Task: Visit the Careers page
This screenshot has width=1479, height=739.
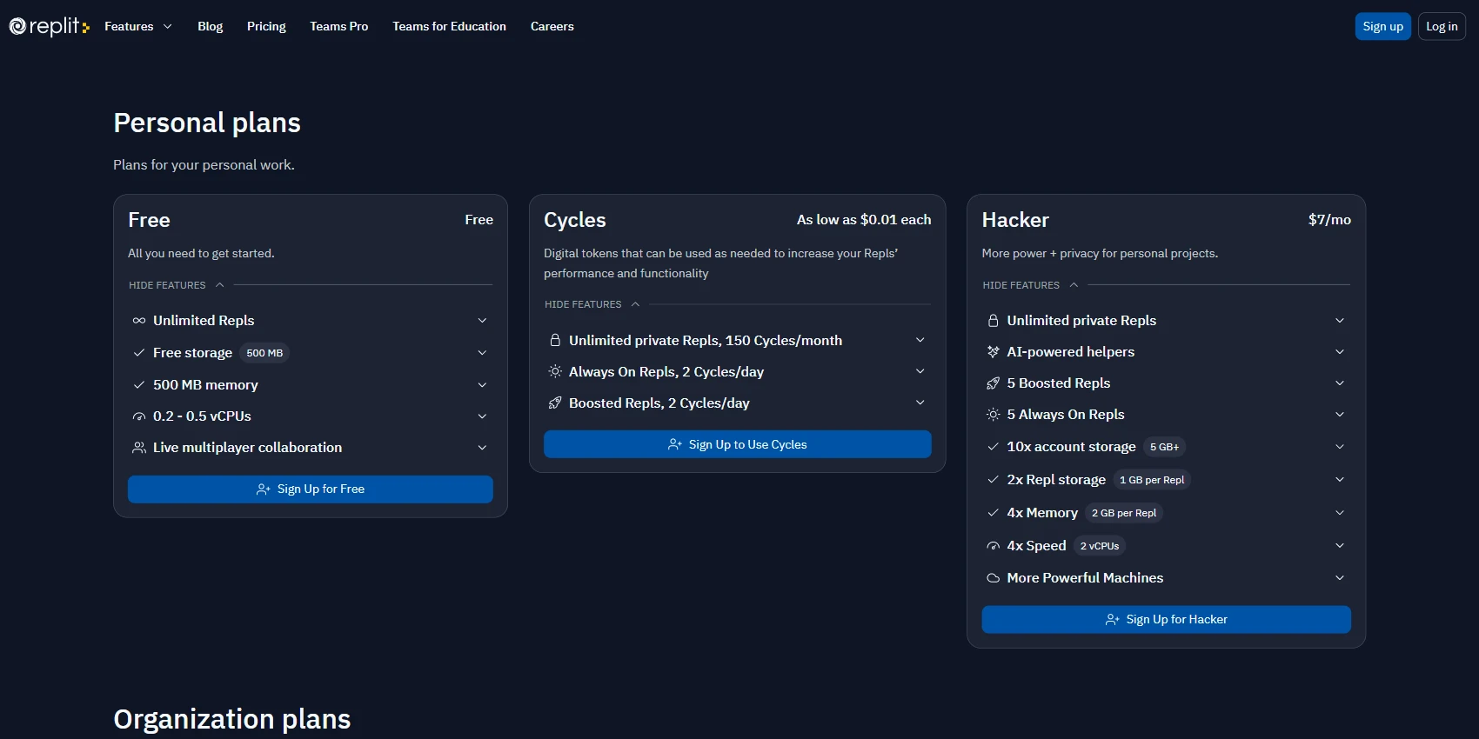Action: point(552,26)
